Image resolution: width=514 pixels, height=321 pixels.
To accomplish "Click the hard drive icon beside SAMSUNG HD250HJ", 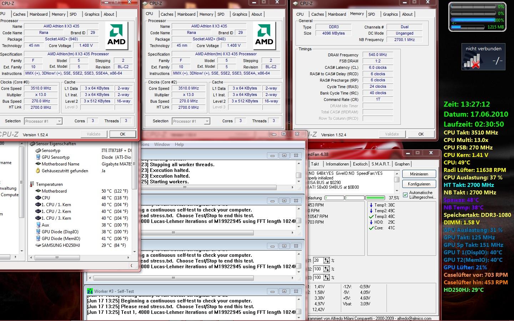I will pyautogui.click(x=38, y=245).
